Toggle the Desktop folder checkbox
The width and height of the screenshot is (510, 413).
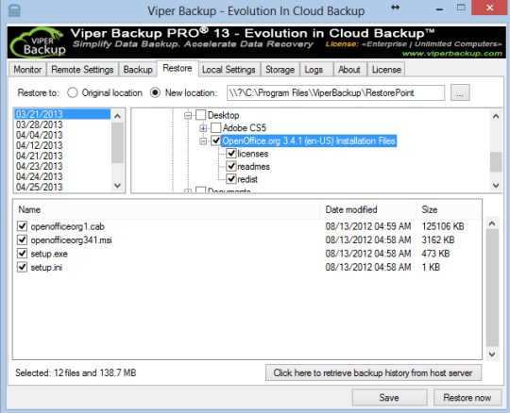200,115
